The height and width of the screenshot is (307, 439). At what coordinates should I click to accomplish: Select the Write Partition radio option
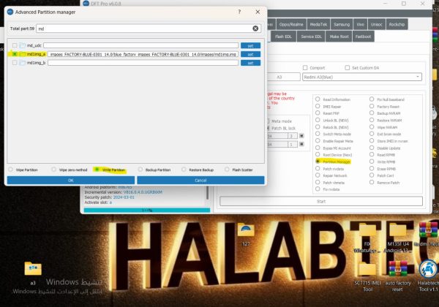click(97, 170)
